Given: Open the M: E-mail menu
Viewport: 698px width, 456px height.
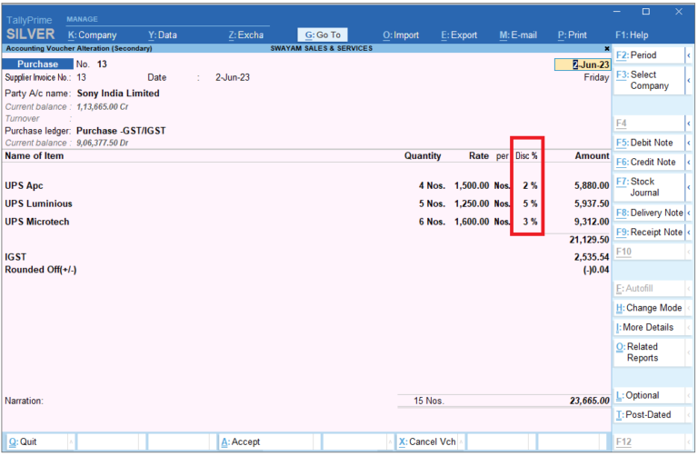Looking at the screenshot, I should (518, 35).
